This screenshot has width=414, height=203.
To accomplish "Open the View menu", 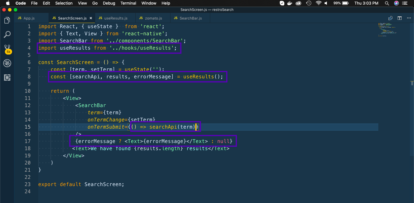I will click(83, 3).
